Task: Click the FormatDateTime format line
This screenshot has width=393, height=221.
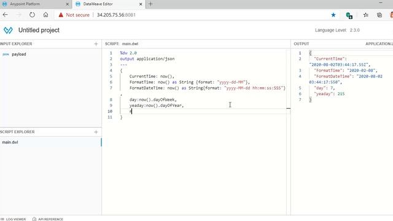Action: (208, 88)
